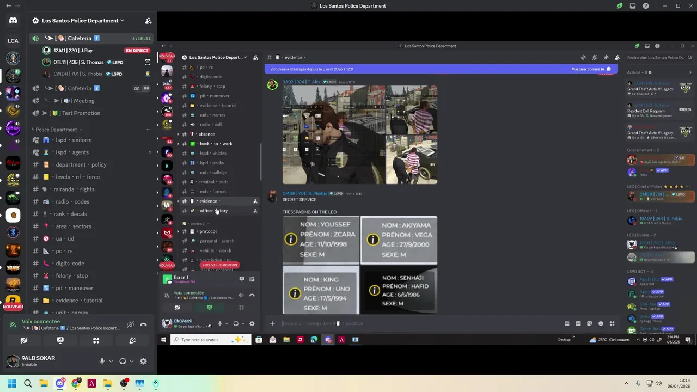Toggle camera on in voice panel

24,340
